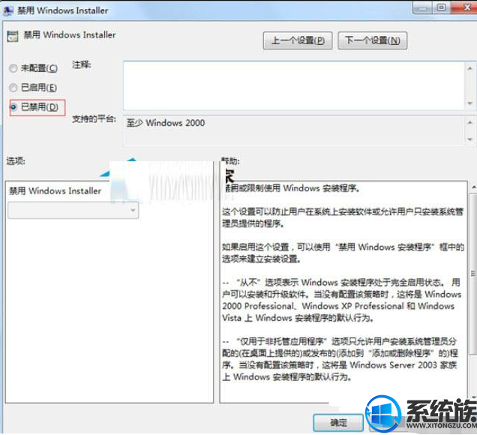Click the 支持的平台: label
Screen dimensions: 477x435
tap(94, 119)
